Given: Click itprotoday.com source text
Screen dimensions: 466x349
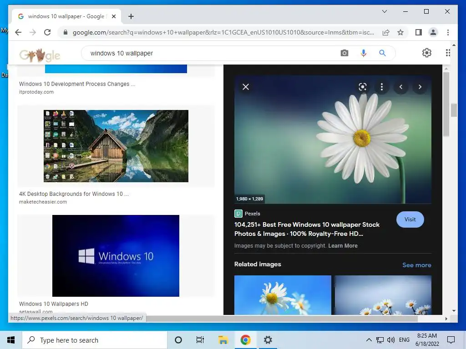Looking at the screenshot, I should [36, 92].
